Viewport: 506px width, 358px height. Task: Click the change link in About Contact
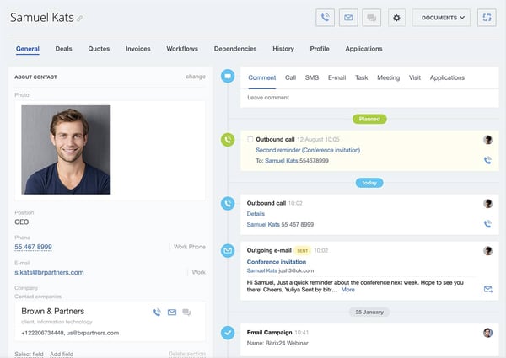coord(195,77)
